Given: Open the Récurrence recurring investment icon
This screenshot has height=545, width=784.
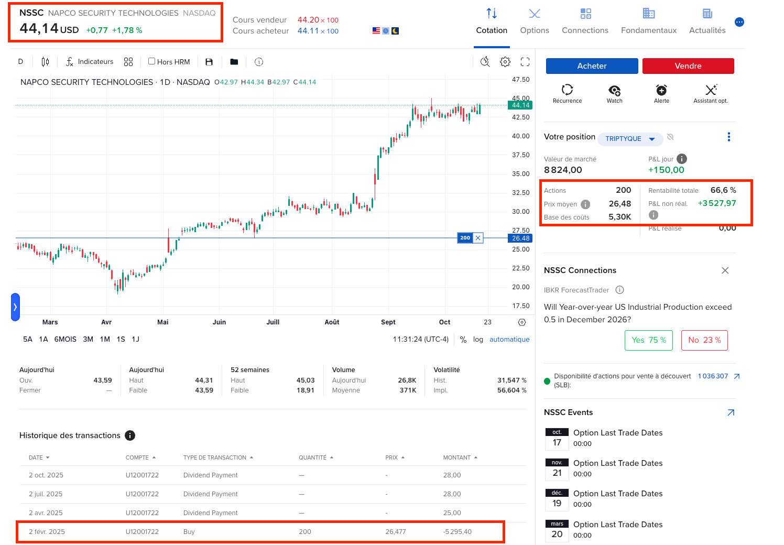Looking at the screenshot, I should [567, 90].
